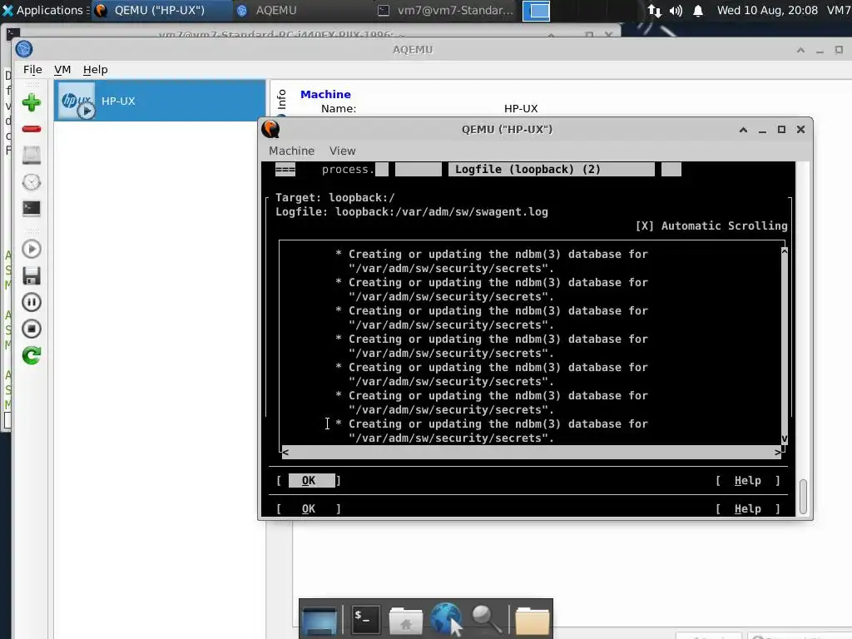
Task: Click the Target: loopback:/ text
Action: [334, 198]
